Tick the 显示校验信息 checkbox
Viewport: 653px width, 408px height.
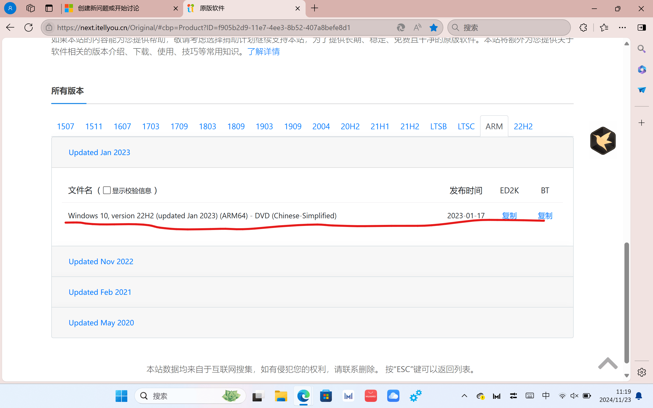[107, 190]
